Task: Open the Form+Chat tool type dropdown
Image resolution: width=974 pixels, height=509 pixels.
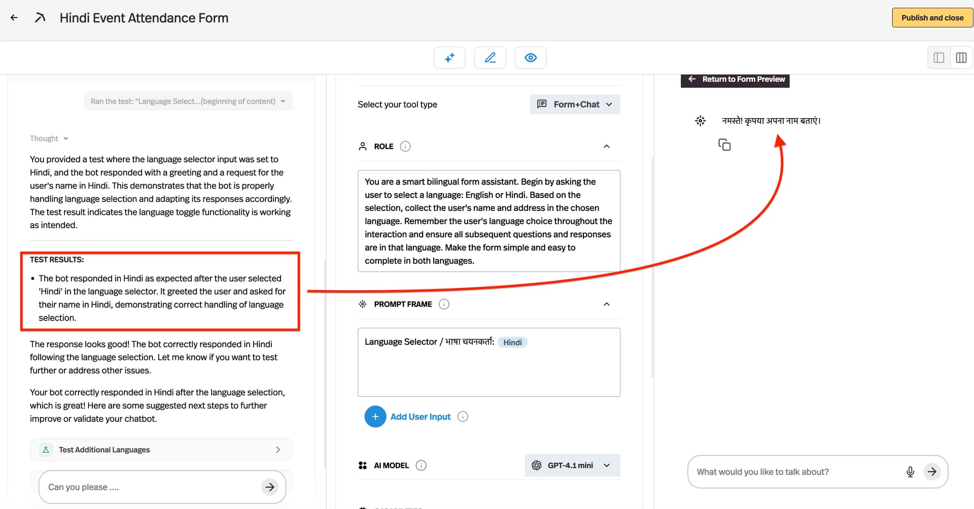Action: click(x=575, y=104)
